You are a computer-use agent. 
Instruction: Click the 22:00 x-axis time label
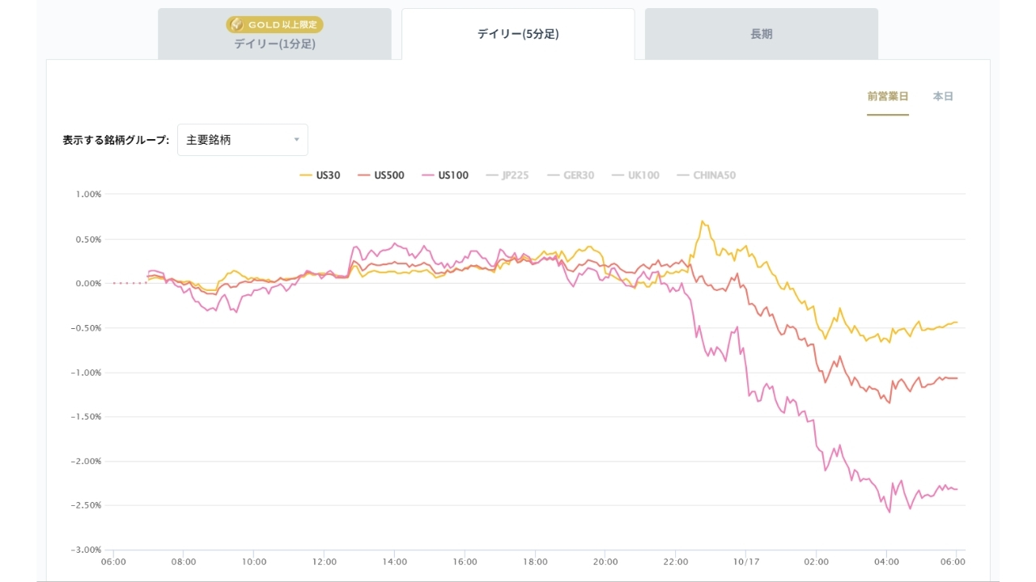[675, 562]
